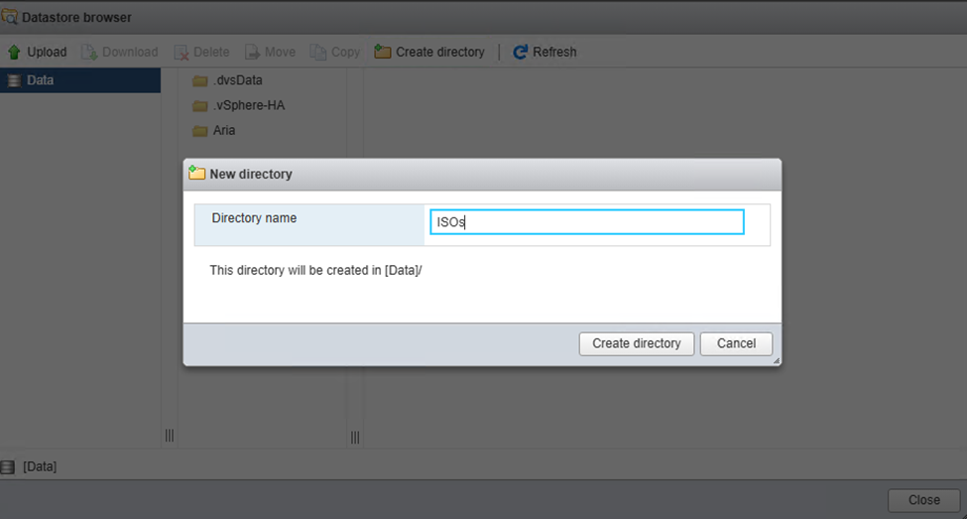Click the Upload toolbar icon
The width and height of the screenshot is (967, 519).
[x=14, y=52]
